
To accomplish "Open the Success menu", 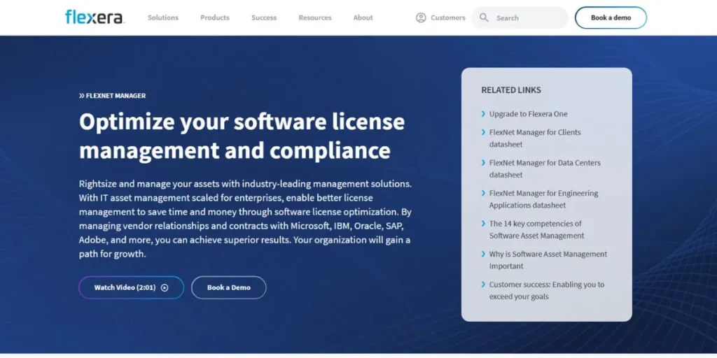I will pyautogui.click(x=264, y=17).
